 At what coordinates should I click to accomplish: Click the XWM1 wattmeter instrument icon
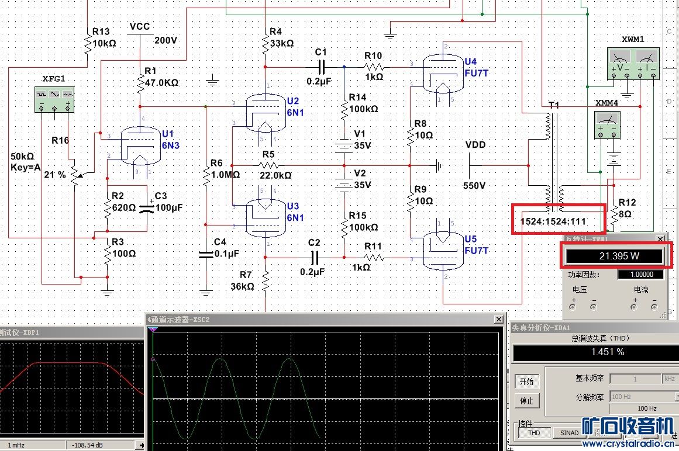pos(632,64)
